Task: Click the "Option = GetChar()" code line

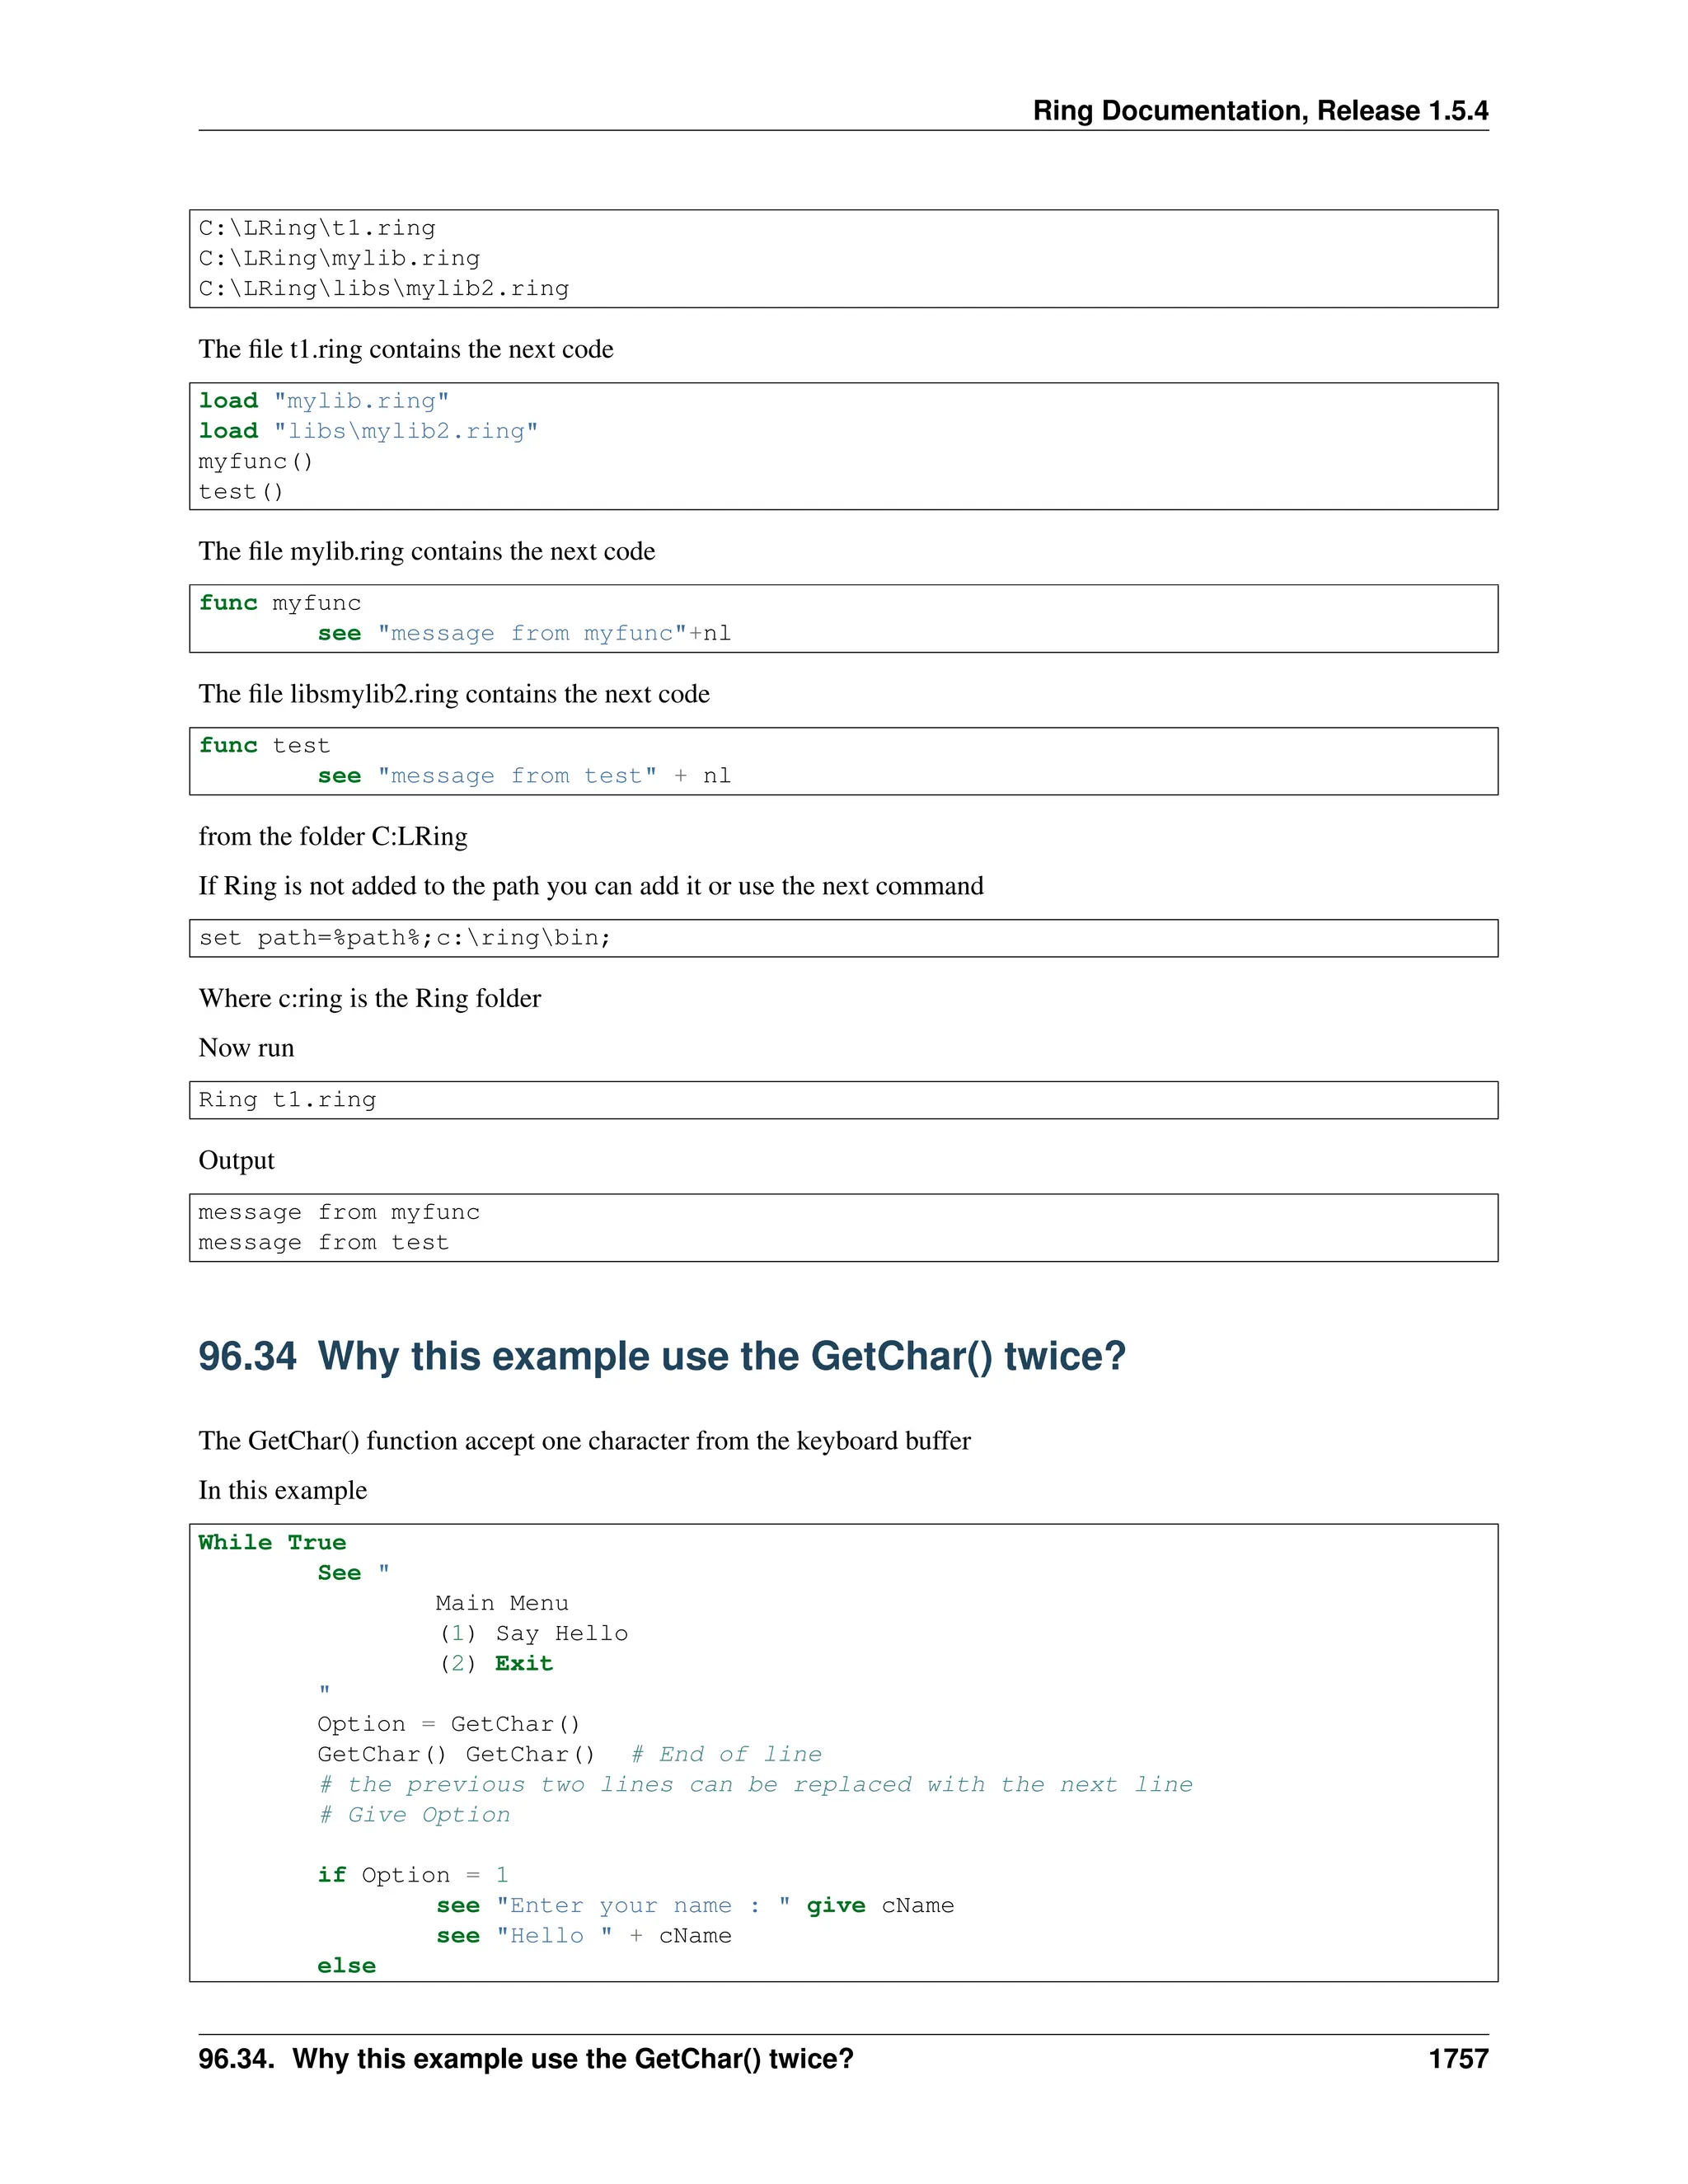Action: click(x=448, y=1724)
